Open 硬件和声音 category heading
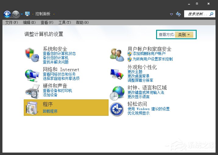Viewport: 218px width, 155px height. click(x=55, y=86)
